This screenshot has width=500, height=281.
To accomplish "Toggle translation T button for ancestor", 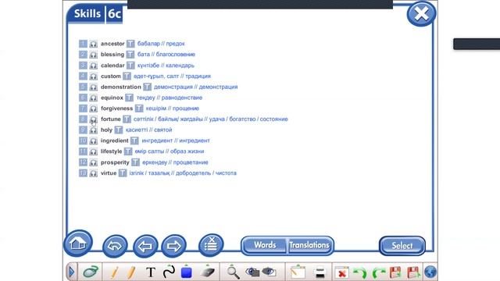I will (x=130, y=44).
